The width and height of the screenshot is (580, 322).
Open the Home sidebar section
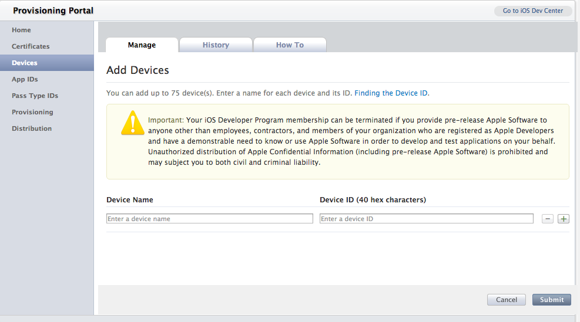pyautogui.click(x=21, y=30)
